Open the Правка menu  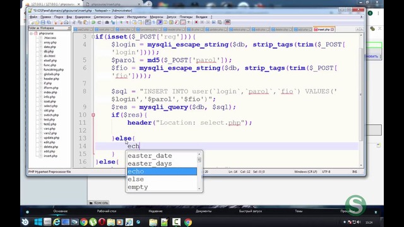pyautogui.click(x=45, y=17)
